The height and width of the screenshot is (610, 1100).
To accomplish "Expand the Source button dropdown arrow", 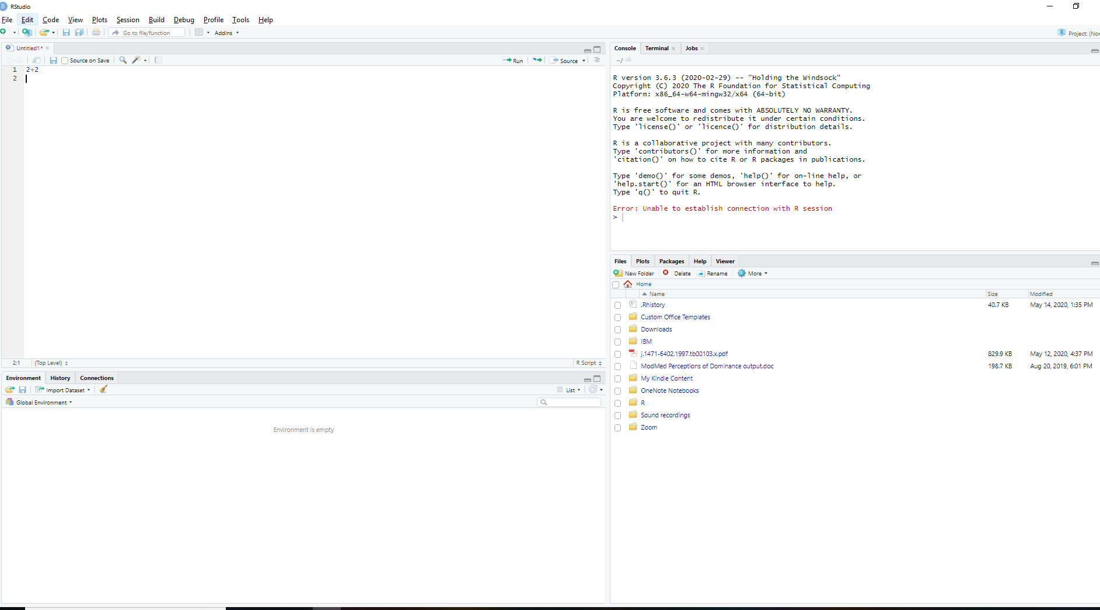I will pos(584,61).
